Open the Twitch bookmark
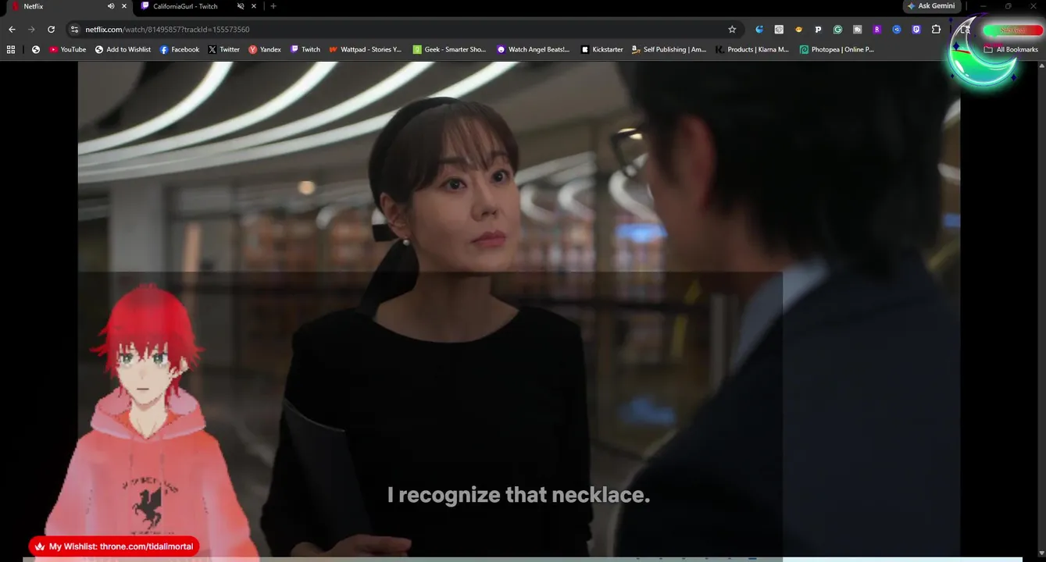 pos(305,49)
